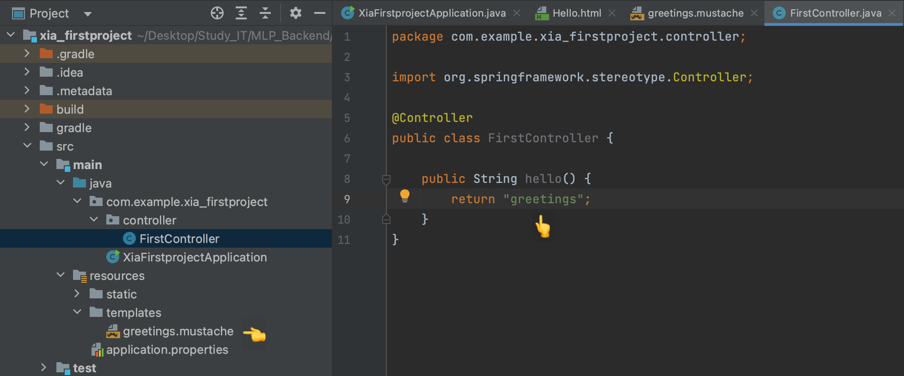Expand the .idea folder

point(27,72)
